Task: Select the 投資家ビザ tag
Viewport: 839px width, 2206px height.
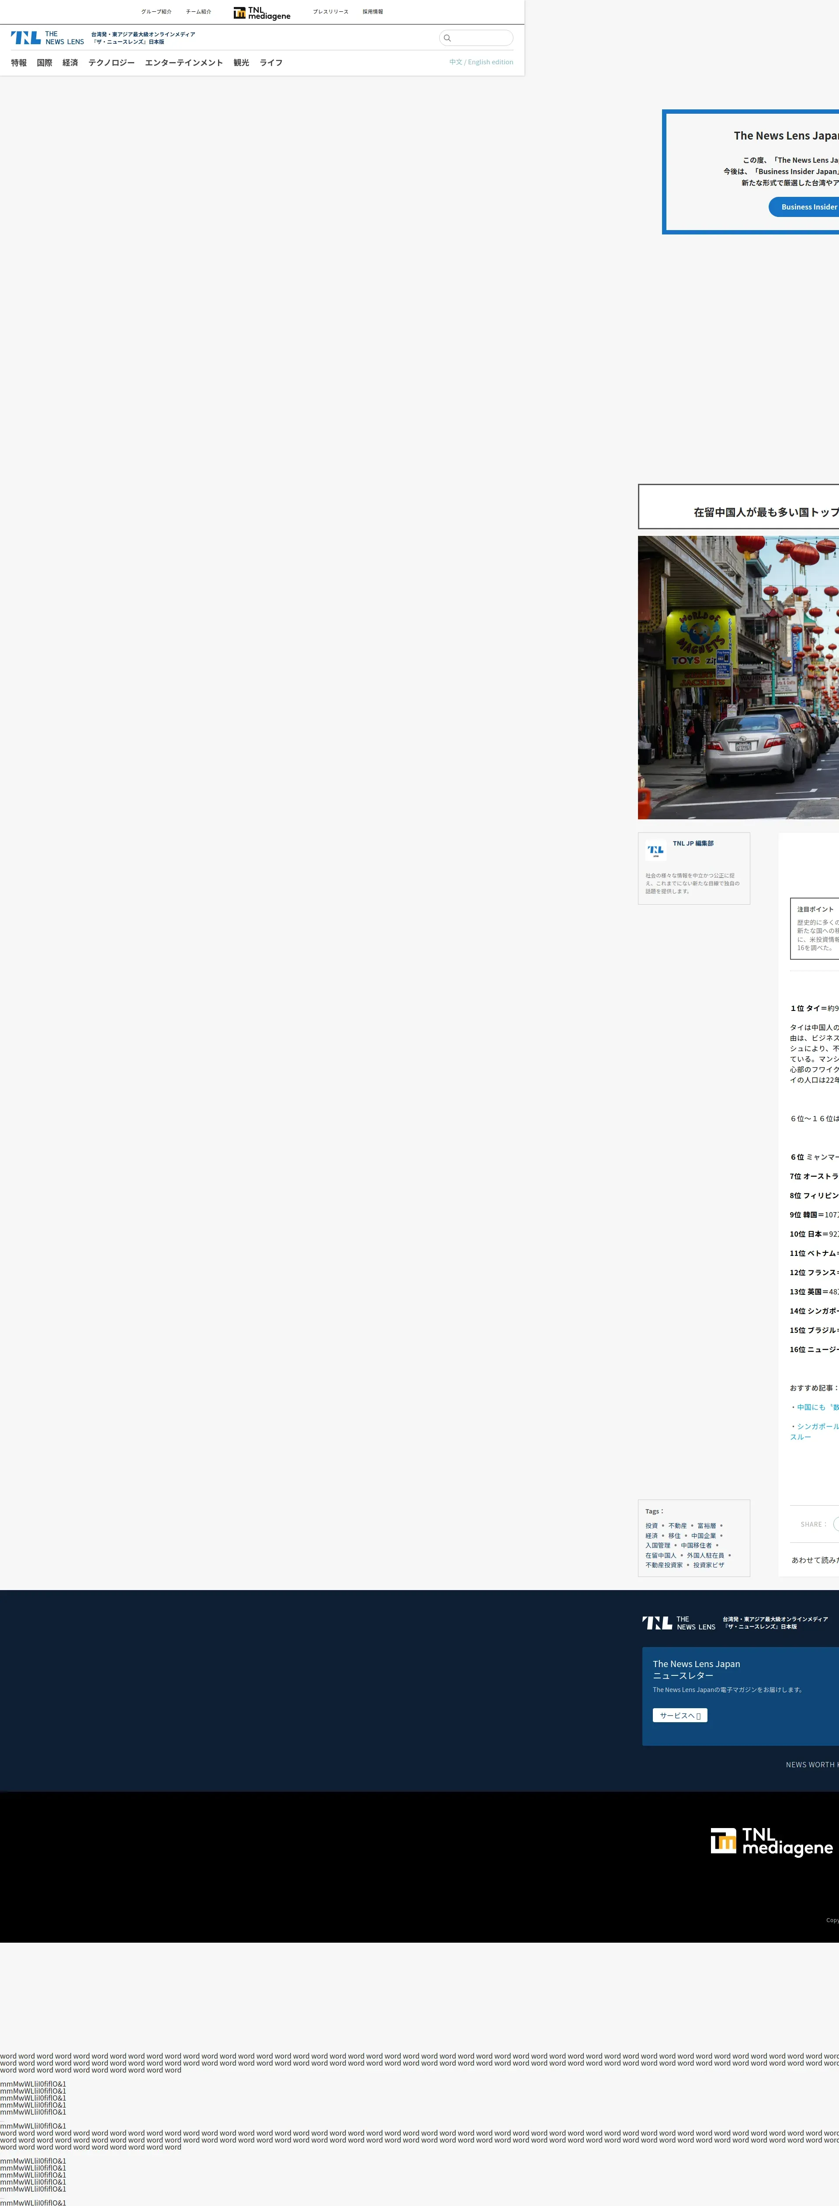Action: (708, 1565)
